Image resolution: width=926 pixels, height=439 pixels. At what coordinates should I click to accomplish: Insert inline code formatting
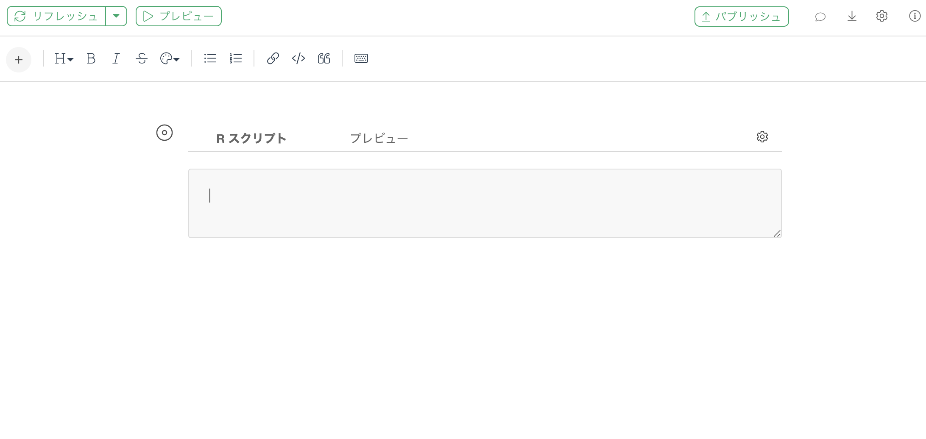pos(298,58)
